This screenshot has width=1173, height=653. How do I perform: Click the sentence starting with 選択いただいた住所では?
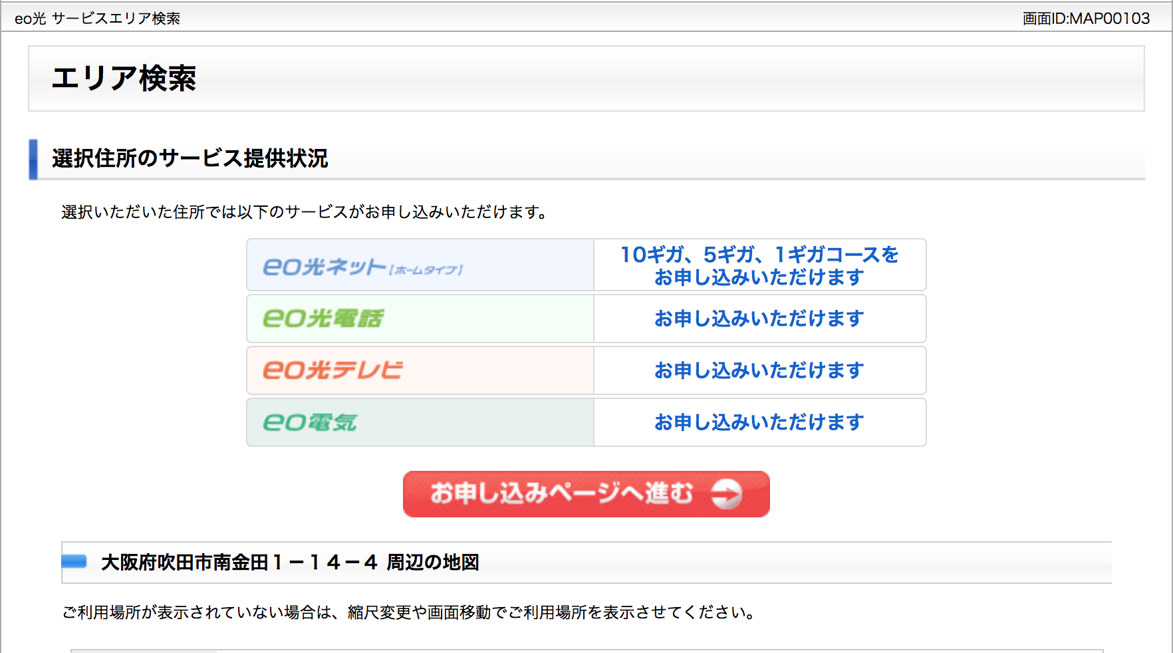pyautogui.click(x=305, y=212)
